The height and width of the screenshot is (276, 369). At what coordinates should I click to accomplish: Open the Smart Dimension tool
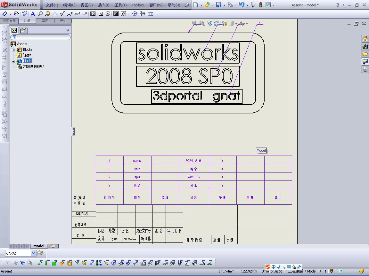click(4, 14)
